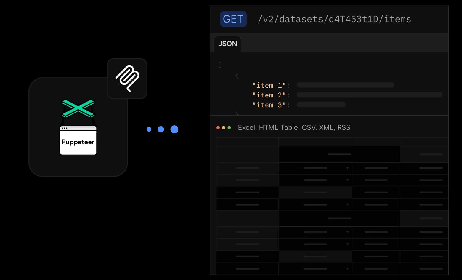Click the white scribble logo tile
Viewport: 462px width, 280px height.
(x=127, y=79)
